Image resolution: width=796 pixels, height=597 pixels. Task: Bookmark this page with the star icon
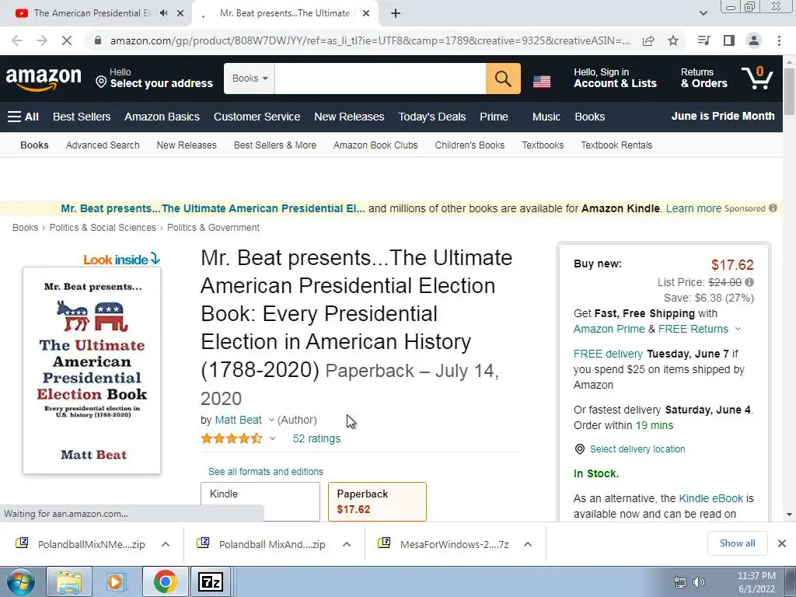[x=673, y=40]
